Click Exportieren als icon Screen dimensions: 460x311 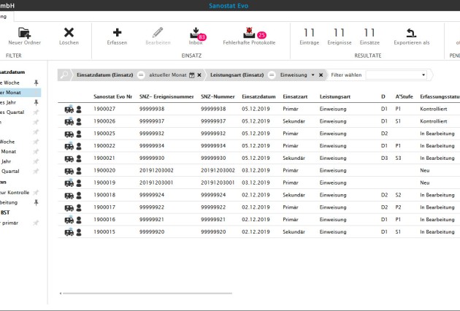(x=411, y=33)
